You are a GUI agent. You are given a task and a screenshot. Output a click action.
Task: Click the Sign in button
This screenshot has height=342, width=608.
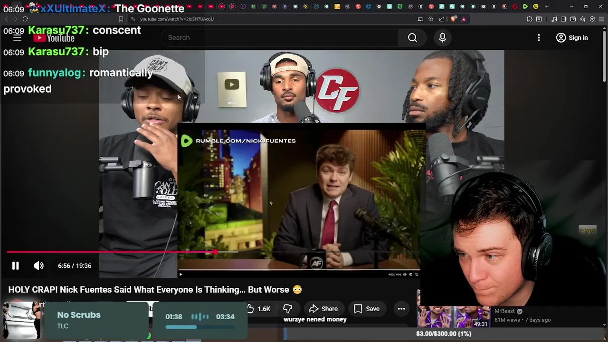coord(572,38)
